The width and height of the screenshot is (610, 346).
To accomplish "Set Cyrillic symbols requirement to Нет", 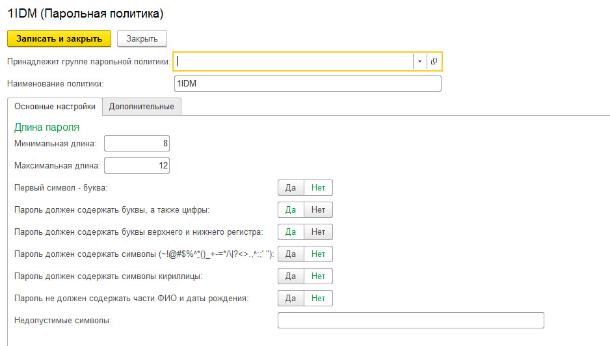I will coord(318,276).
